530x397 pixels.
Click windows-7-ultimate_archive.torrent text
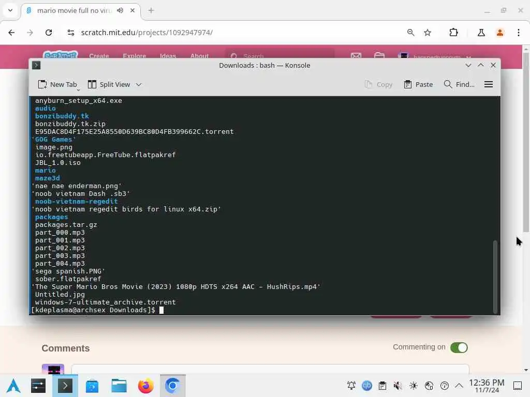(106, 302)
